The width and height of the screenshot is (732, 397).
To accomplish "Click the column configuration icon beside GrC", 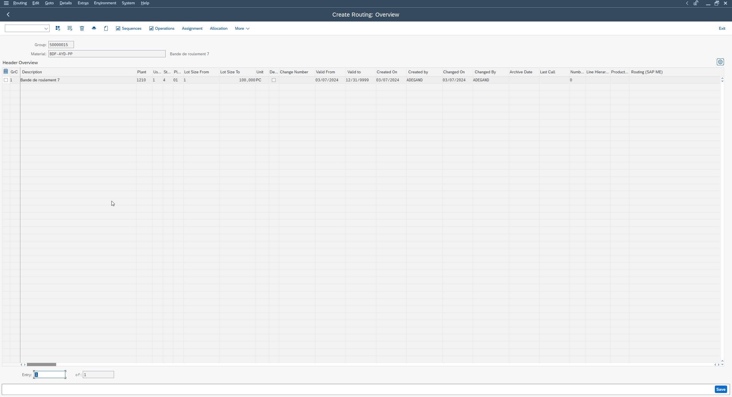I will (6, 72).
